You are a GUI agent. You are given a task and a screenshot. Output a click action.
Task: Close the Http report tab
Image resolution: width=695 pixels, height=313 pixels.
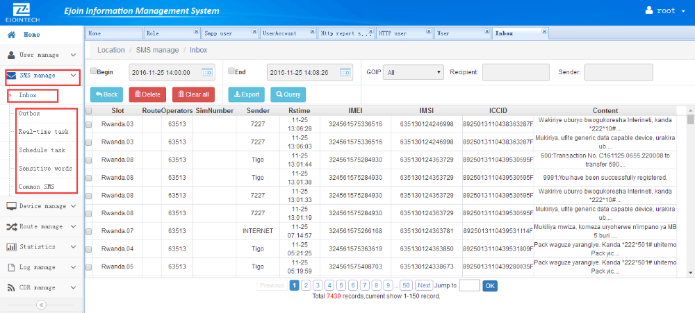tap(370, 31)
